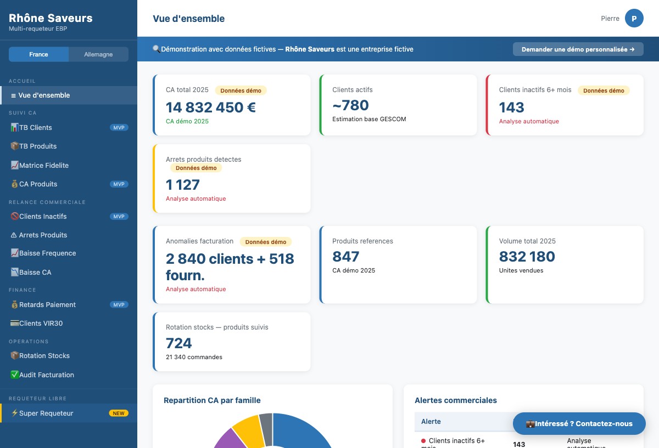Switch to the Allemagne segment
The width and height of the screenshot is (659, 448).
(98, 54)
